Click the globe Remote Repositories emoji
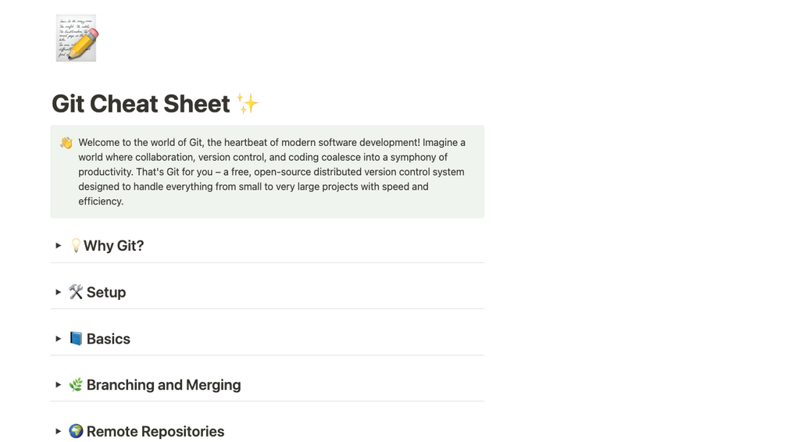 pyautogui.click(x=76, y=431)
